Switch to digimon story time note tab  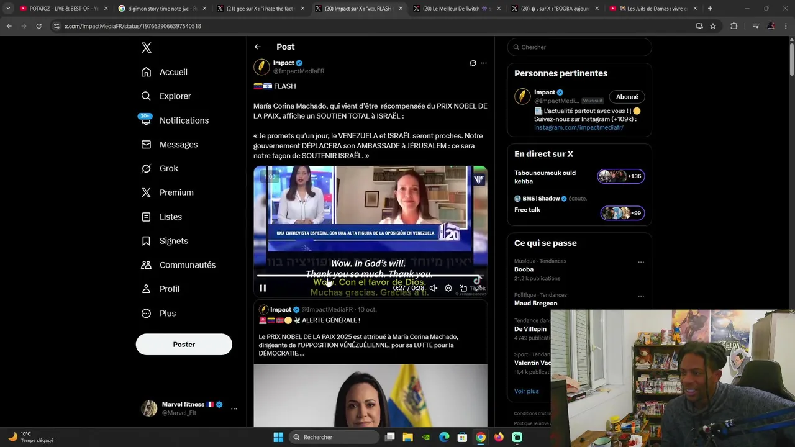(x=161, y=9)
